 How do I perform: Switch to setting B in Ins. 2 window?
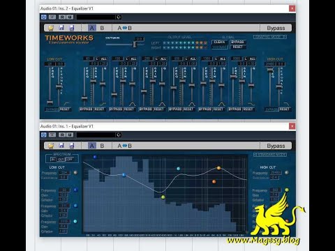click(x=102, y=28)
